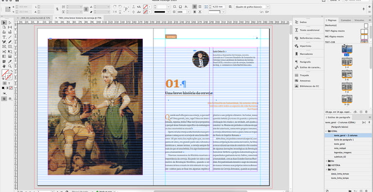This screenshot has height=192, width=373.
Task: Select the Rectangle Frame tool
Action: 4,47
